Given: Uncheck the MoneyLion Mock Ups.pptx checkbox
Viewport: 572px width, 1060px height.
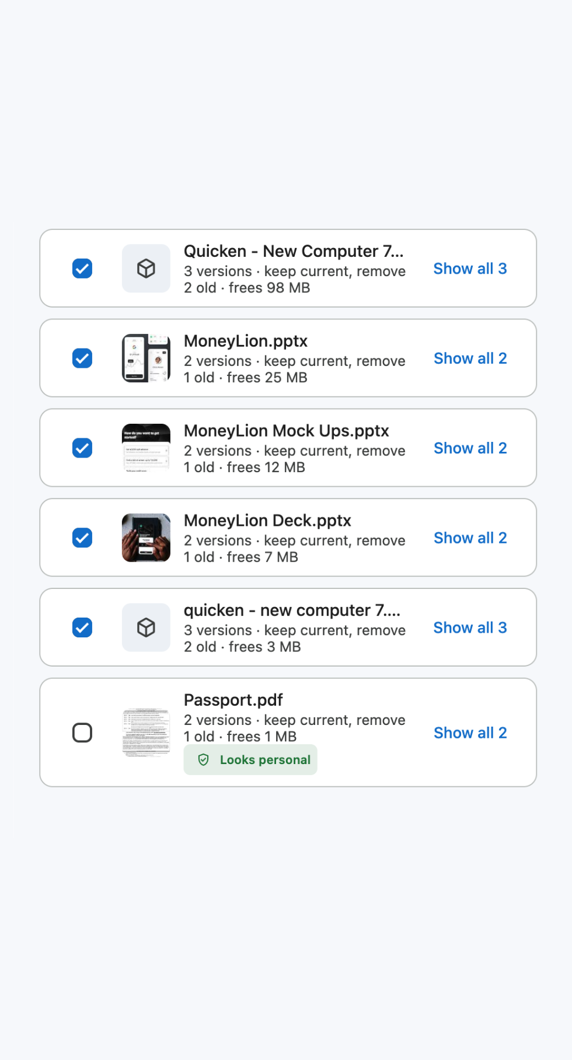Looking at the screenshot, I should [x=82, y=448].
